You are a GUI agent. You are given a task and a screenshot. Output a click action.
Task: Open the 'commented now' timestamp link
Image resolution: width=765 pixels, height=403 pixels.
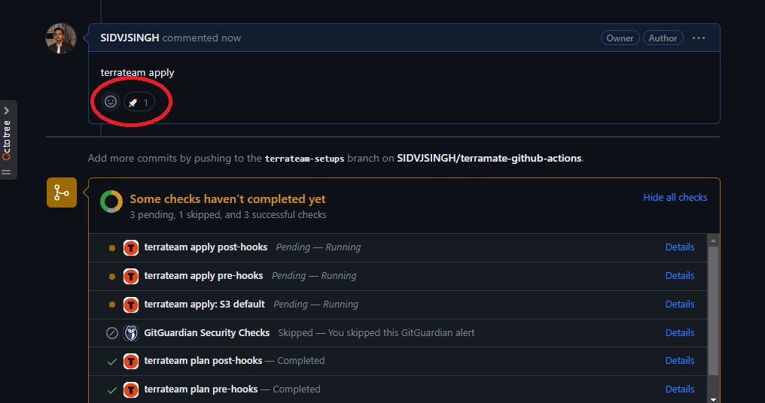coord(202,38)
